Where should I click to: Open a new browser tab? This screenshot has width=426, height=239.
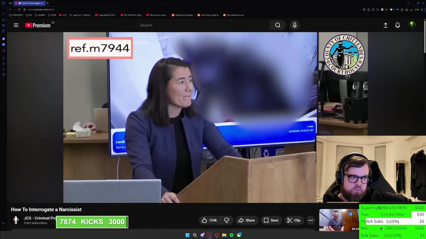pyautogui.click(x=48, y=3)
